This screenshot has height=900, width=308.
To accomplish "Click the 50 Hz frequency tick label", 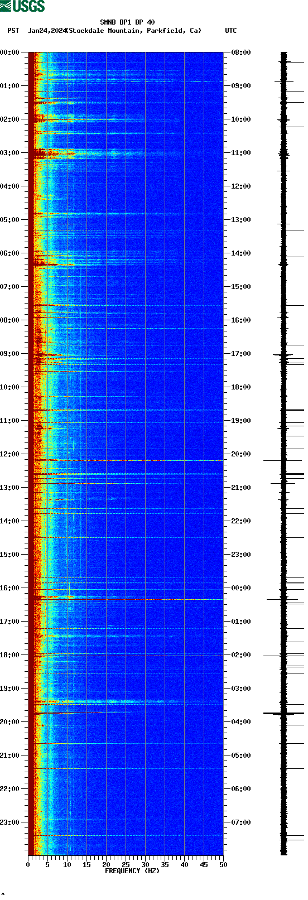I will click(x=223, y=865).
